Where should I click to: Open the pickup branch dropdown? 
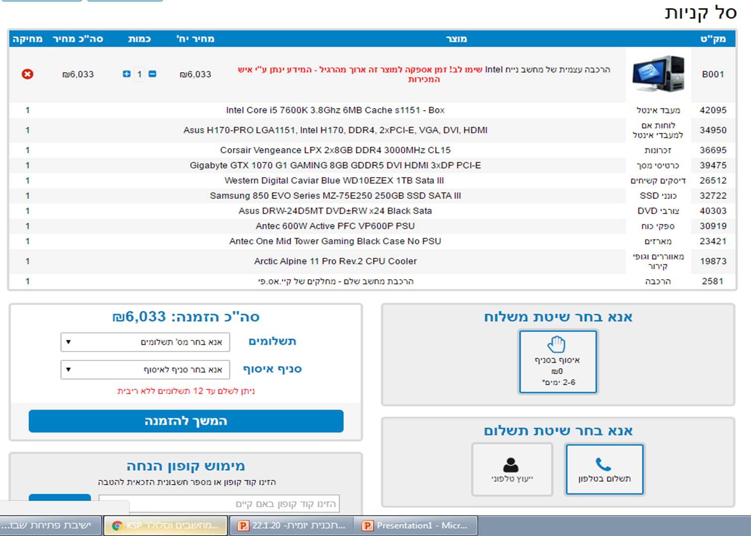(145, 369)
